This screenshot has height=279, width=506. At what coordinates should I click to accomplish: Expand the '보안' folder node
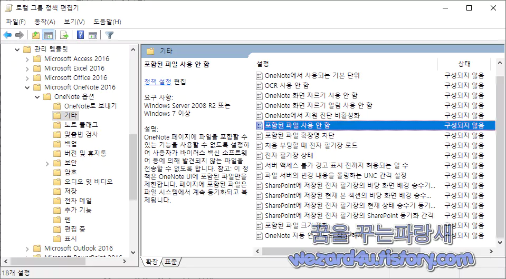pyautogui.click(x=47, y=164)
